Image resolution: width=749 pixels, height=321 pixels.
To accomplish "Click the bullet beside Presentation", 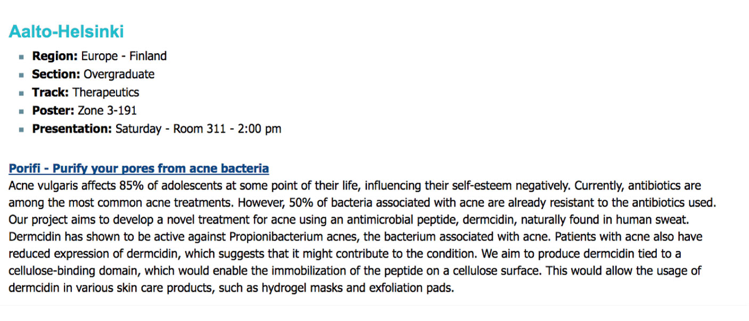I will tap(21, 129).
